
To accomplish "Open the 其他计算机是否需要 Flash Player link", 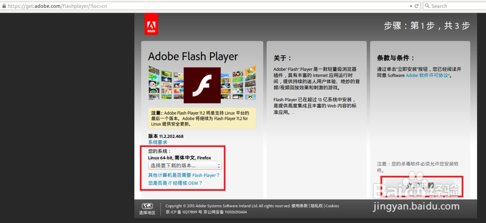I will 184,175.
